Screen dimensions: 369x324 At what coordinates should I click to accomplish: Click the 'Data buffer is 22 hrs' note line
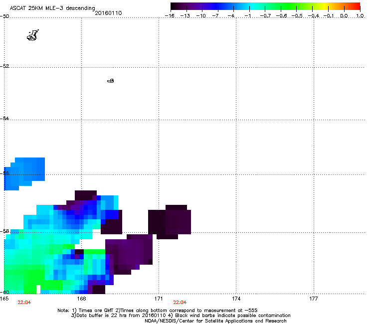(181, 316)
